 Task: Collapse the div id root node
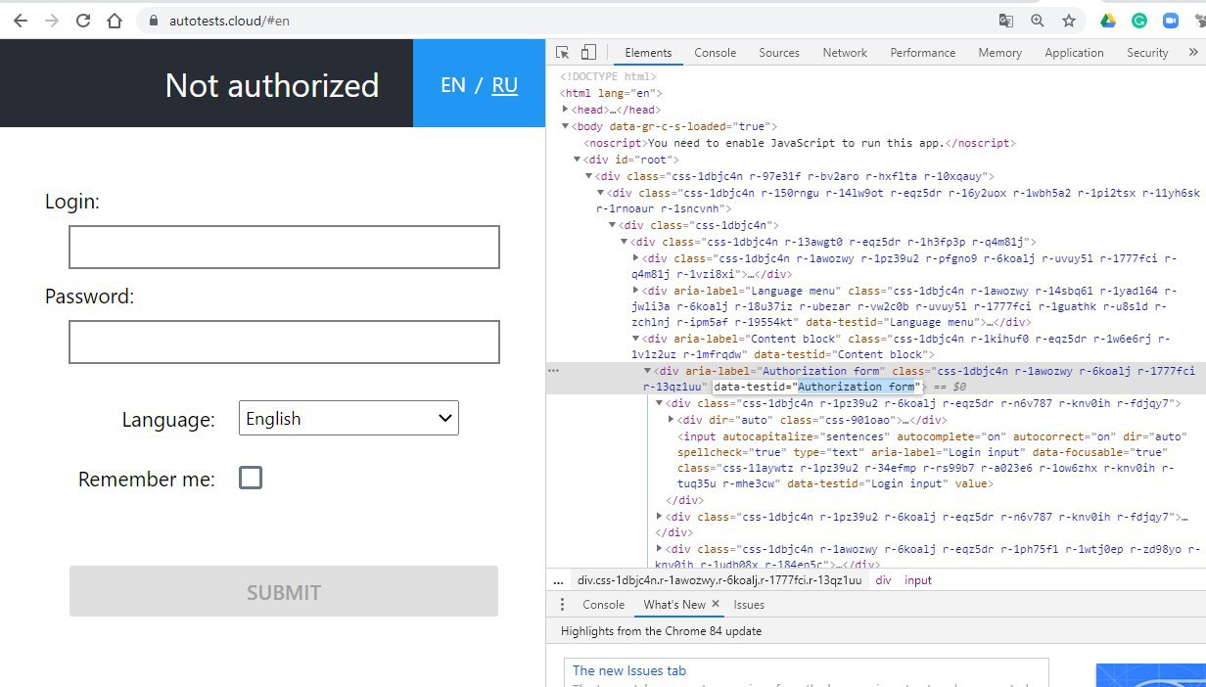click(x=577, y=160)
